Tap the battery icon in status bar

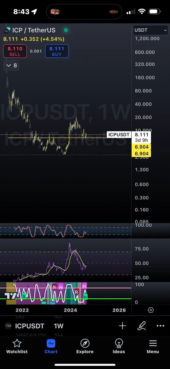(155, 12)
